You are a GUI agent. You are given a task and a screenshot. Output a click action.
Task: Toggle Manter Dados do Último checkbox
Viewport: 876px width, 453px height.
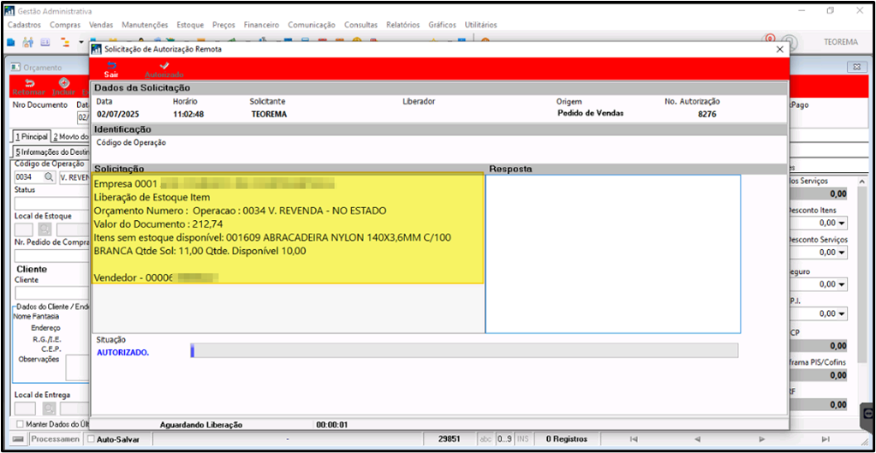tap(21, 423)
